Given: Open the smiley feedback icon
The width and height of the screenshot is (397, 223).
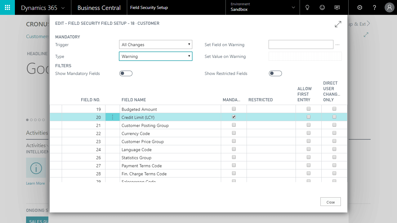Looking at the screenshot, I should (322, 7).
